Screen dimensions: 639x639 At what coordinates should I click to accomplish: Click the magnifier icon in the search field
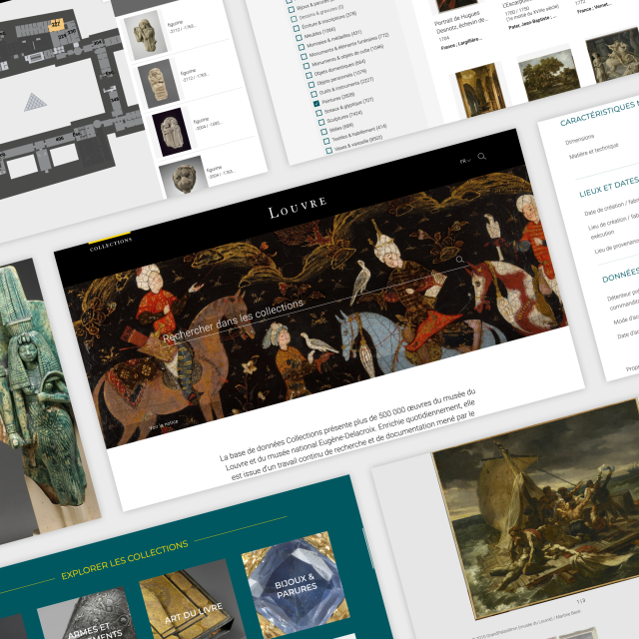coord(459,260)
